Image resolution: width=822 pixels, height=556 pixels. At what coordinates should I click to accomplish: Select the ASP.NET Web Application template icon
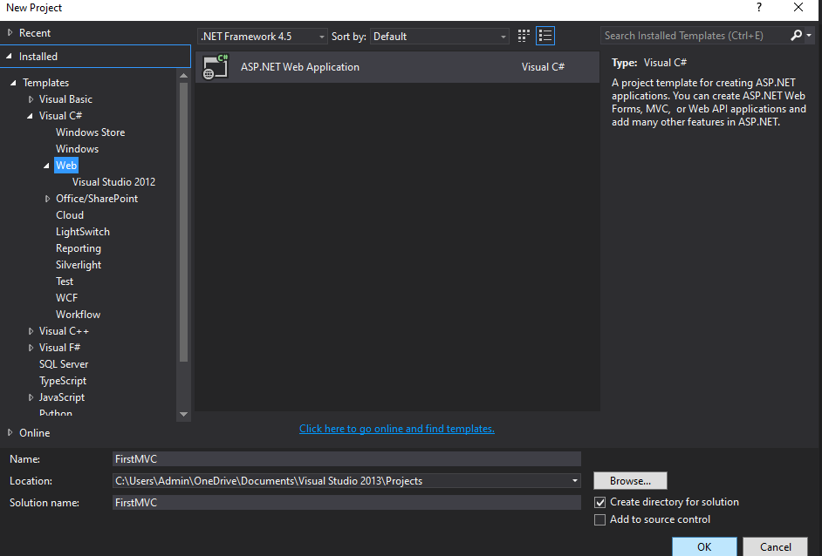pos(216,66)
